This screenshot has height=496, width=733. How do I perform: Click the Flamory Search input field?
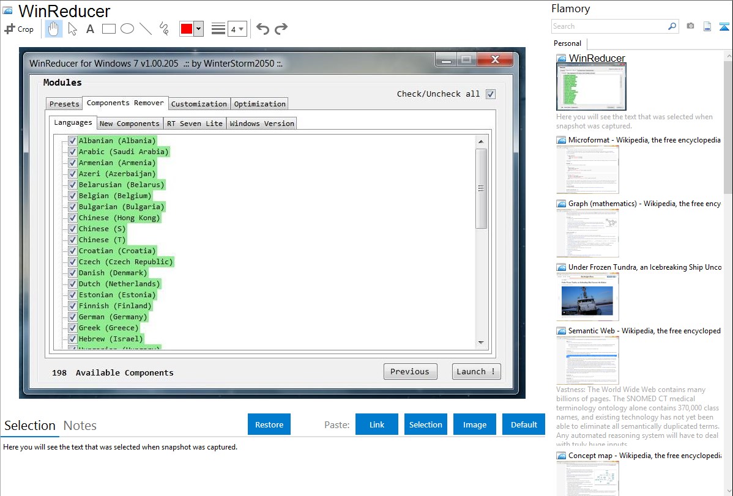point(609,26)
